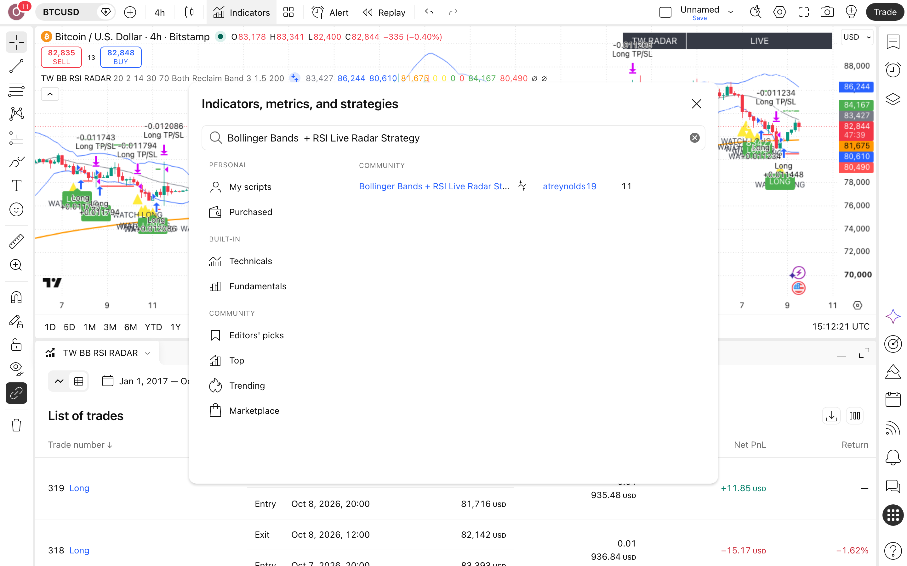Viewport: 907px width, 566px height.
Task: Switch to the table list view toggle
Action: pyautogui.click(x=79, y=381)
